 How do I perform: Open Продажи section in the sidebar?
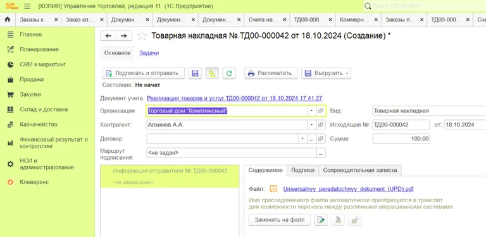[x=32, y=80]
